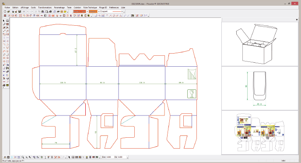Click the Undo arrow icon

28,11
